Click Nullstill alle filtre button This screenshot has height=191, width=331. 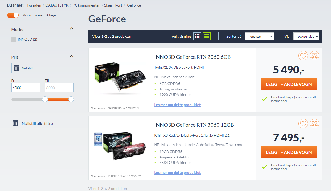click(x=43, y=123)
